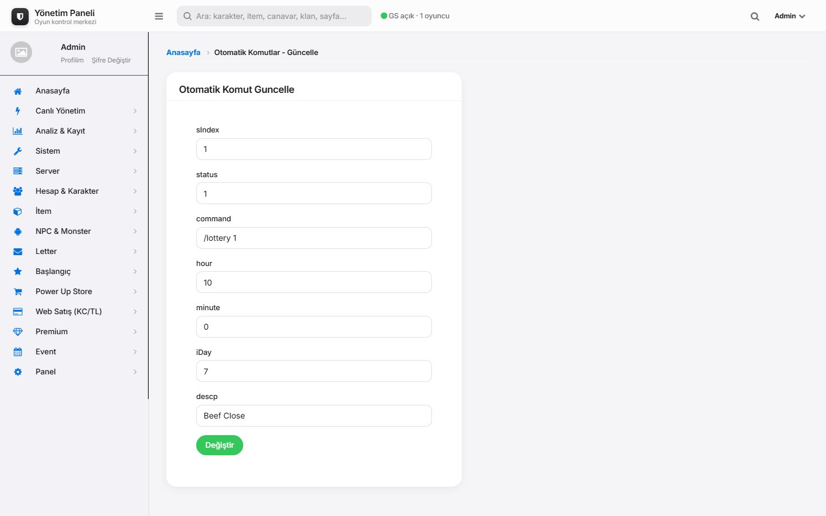Expand the İtem submenu chevron
The width and height of the screenshot is (826, 516).
[x=135, y=212]
